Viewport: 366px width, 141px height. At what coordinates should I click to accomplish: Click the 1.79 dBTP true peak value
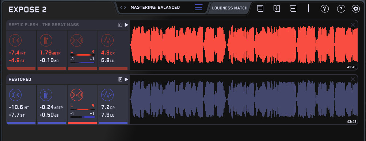[50, 53]
